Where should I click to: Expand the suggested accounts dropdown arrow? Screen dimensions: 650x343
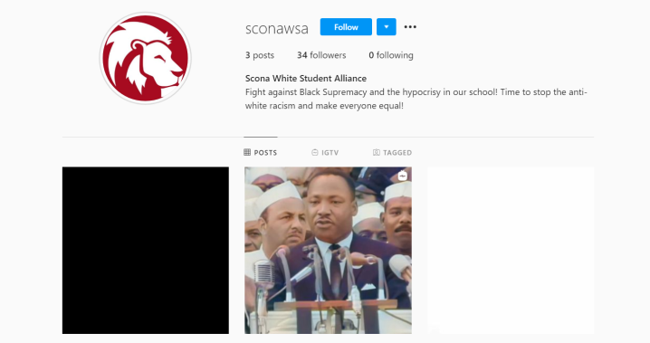[x=386, y=27]
